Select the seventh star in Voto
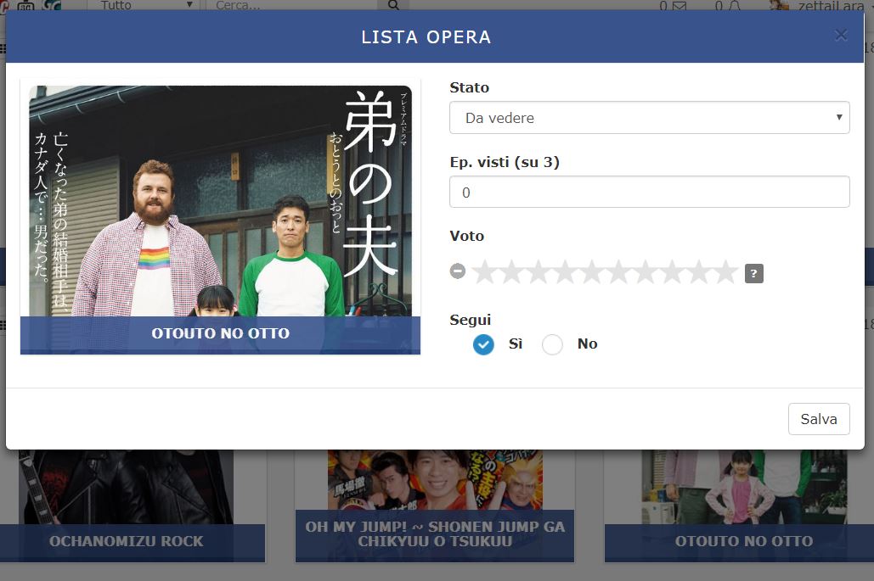This screenshot has width=874, height=581. coord(646,272)
